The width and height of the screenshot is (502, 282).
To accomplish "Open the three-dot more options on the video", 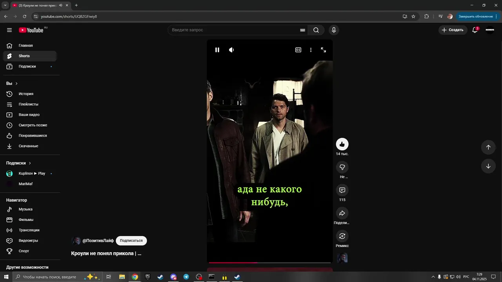I will click(x=311, y=50).
